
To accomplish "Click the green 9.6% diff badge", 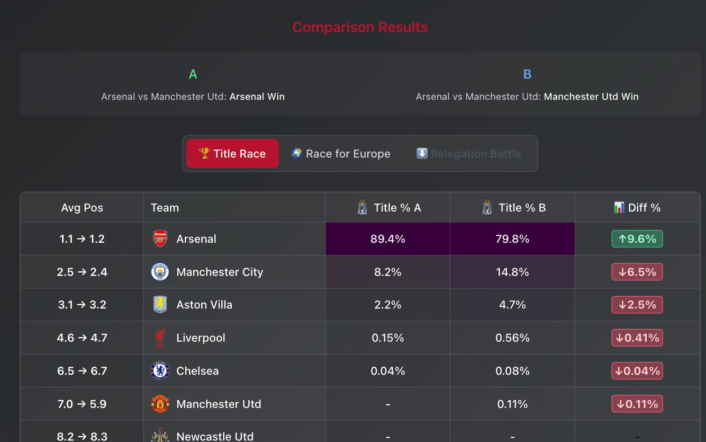I will (637, 239).
